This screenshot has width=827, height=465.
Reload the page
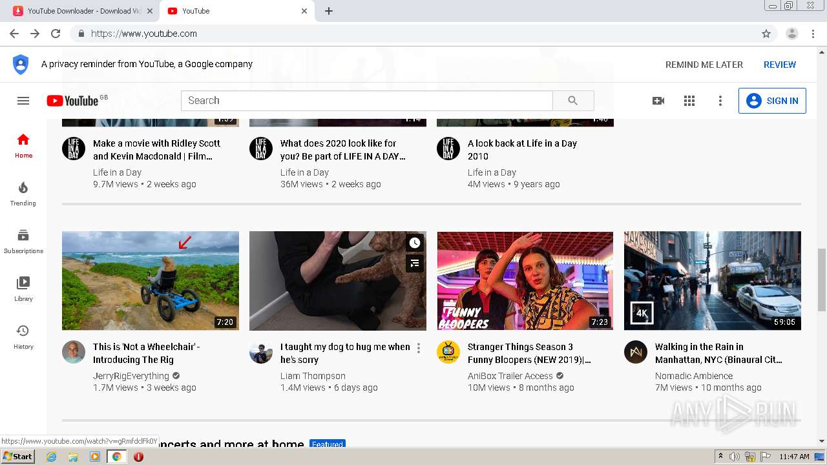point(56,34)
